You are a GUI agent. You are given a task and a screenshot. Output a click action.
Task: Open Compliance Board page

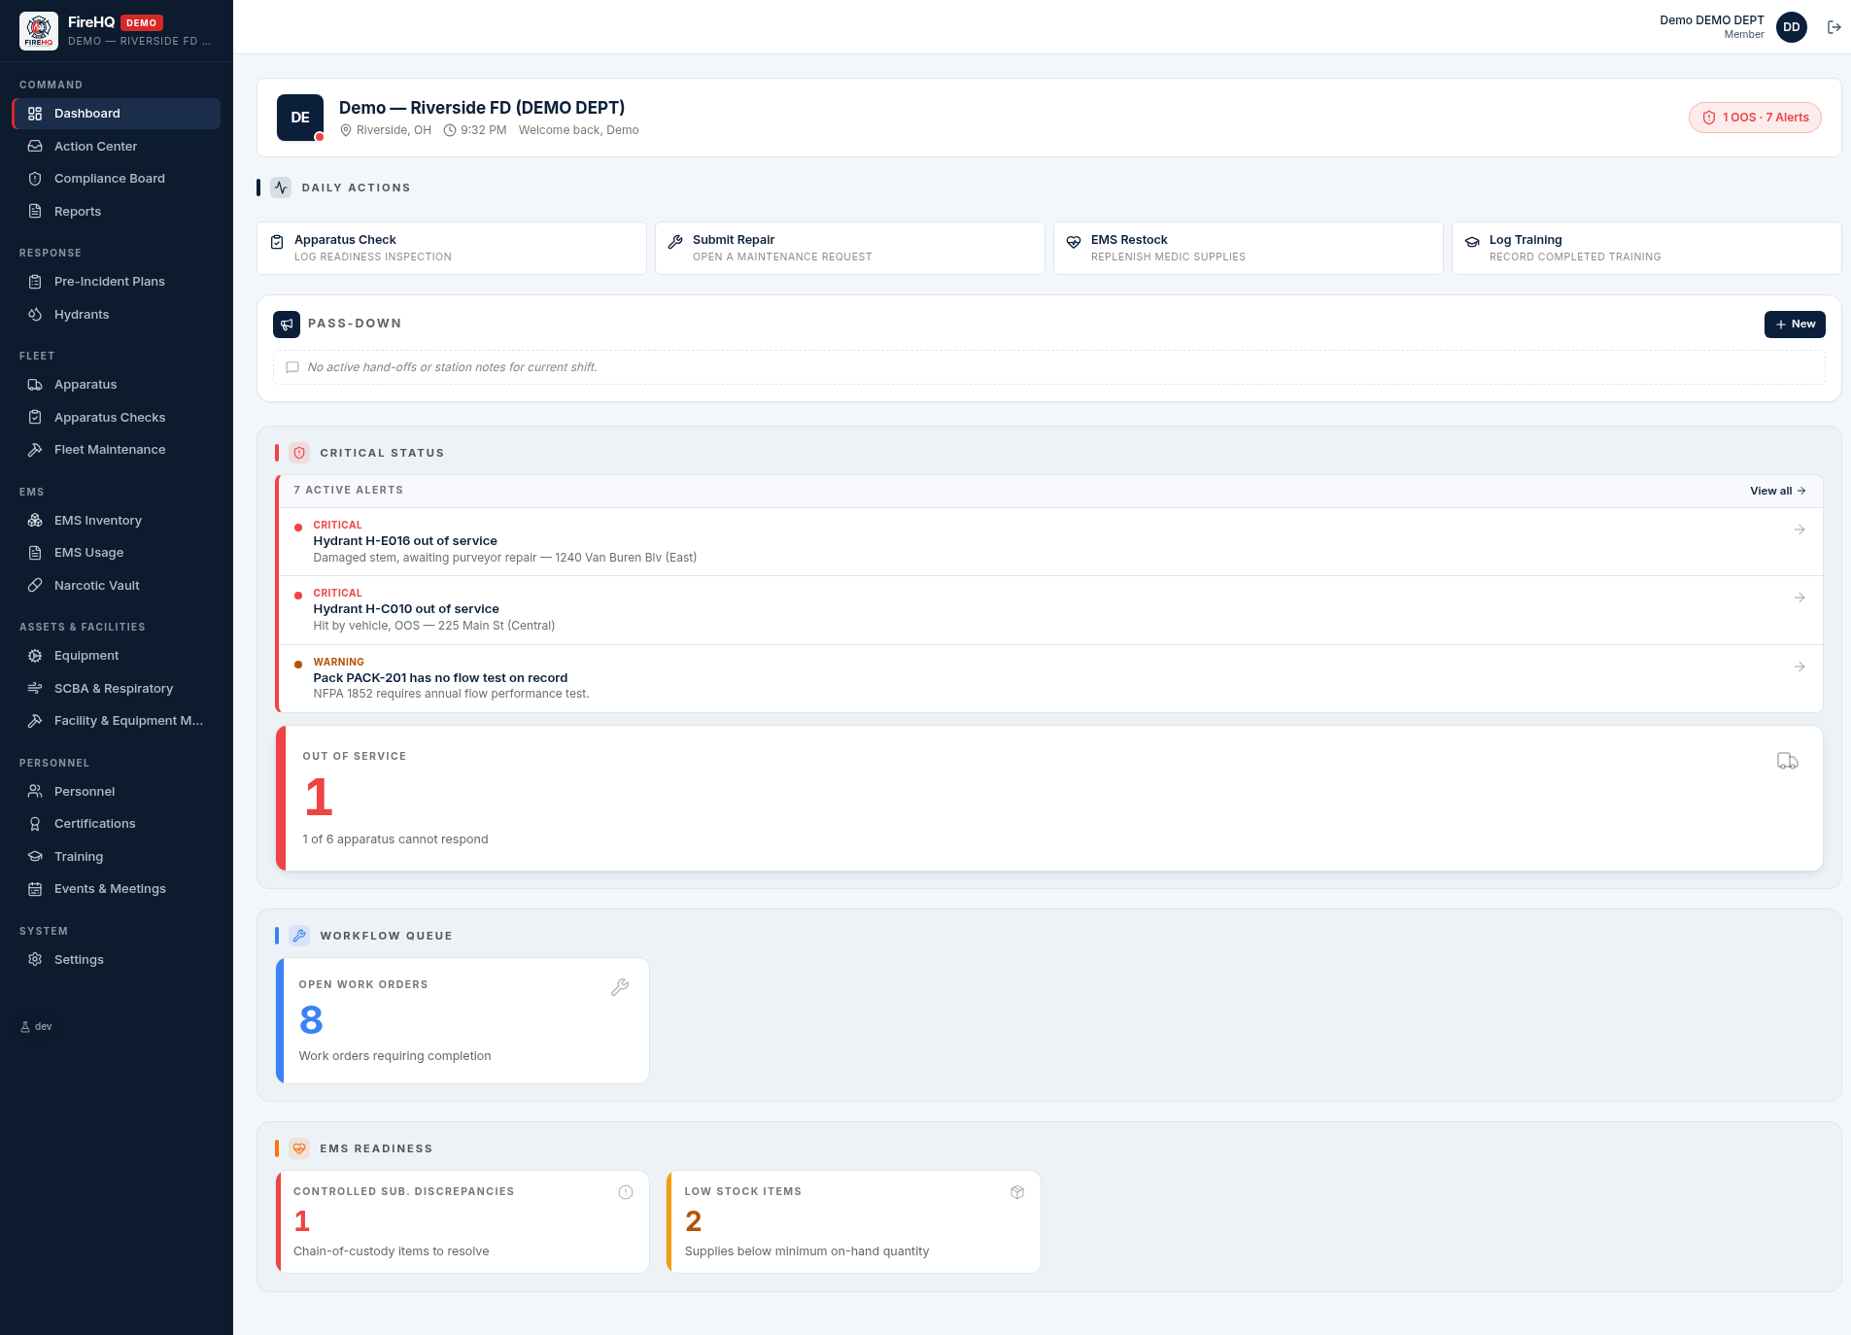[x=117, y=179]
